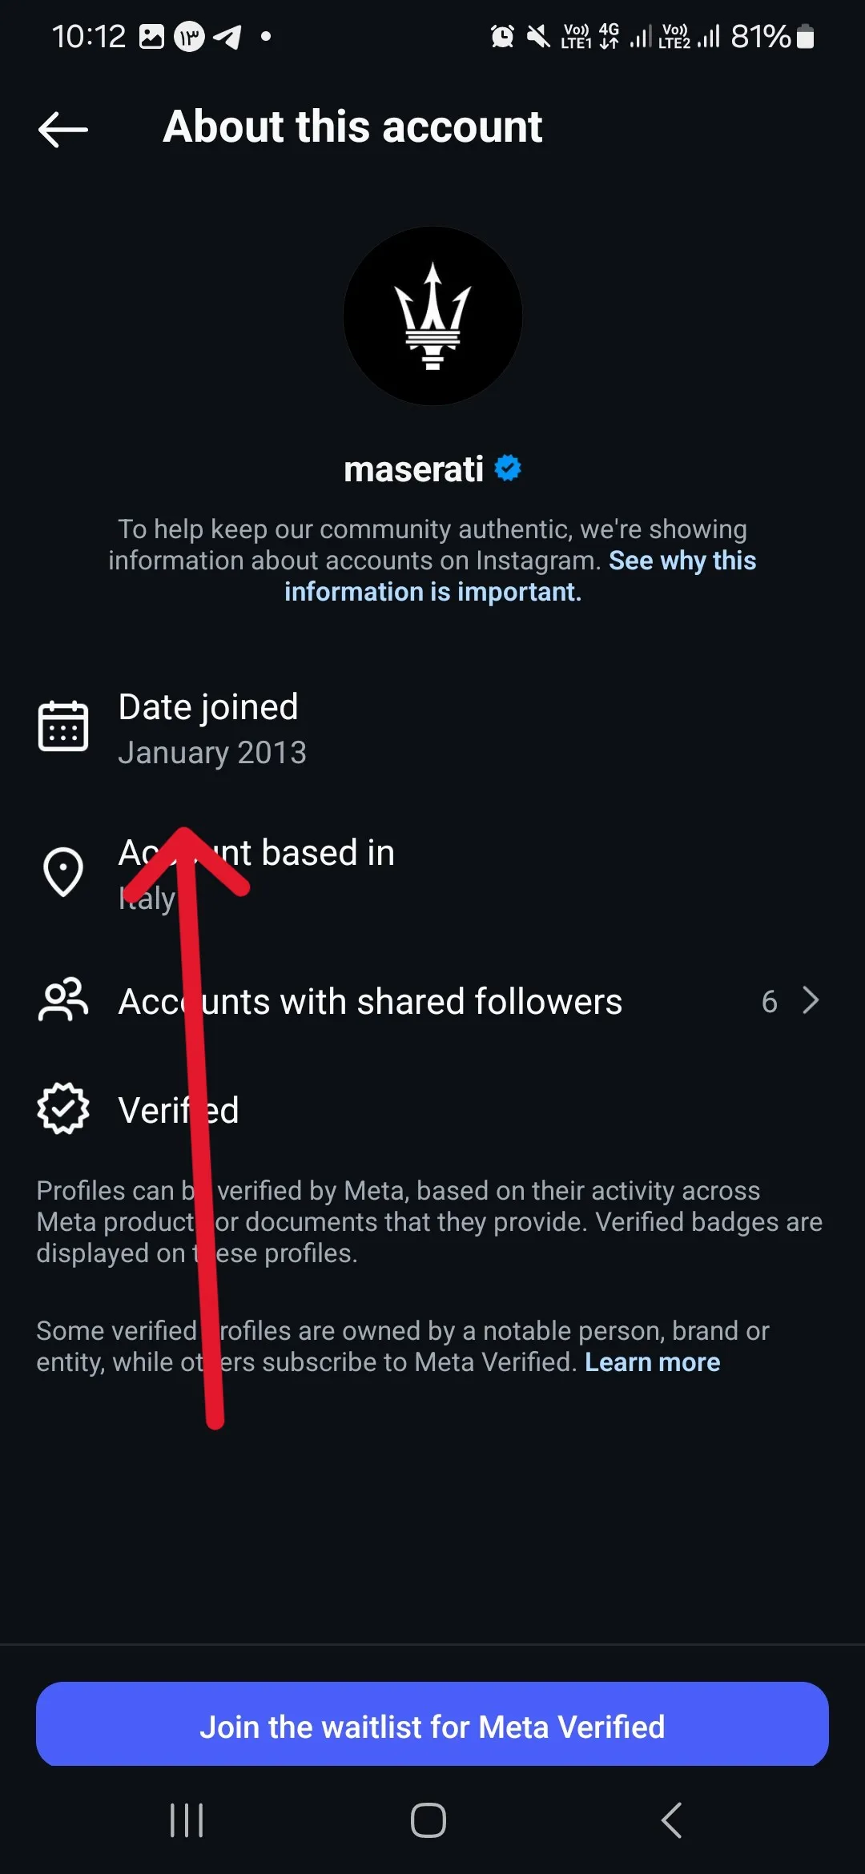
Task: Expand shared followers with the chevron arrow
Action: [811, 1000]
